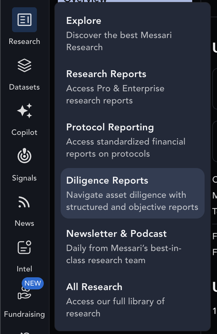The image size is (217, 334).
Task: Click the Fundraising text label
Action: [x=24, y=314]
